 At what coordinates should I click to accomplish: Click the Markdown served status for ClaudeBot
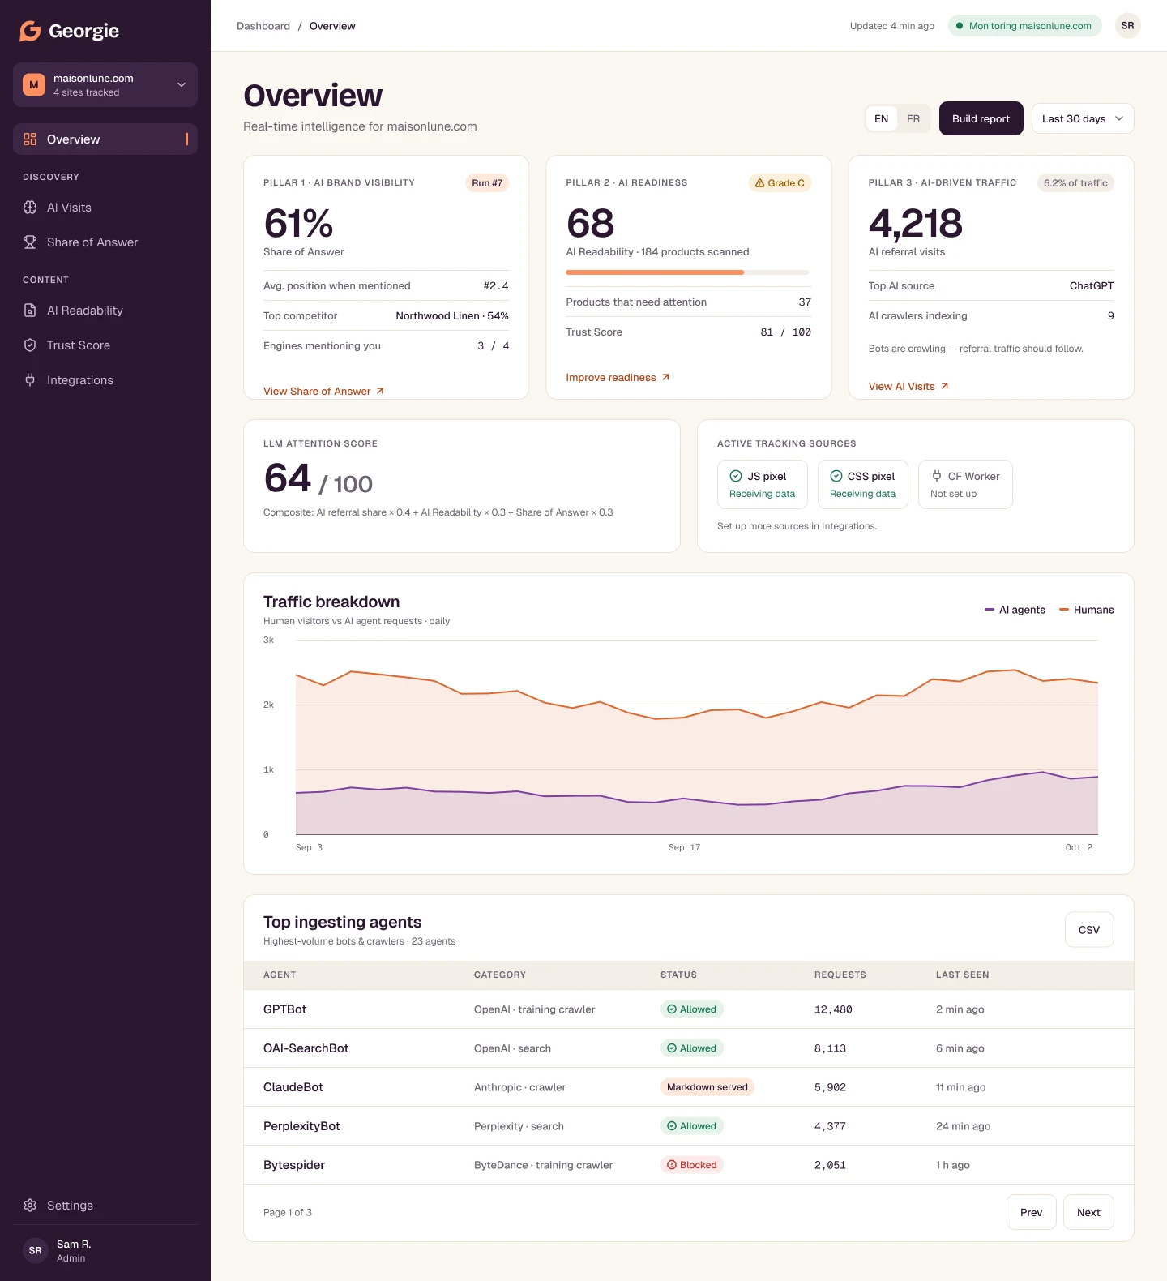707,1087
